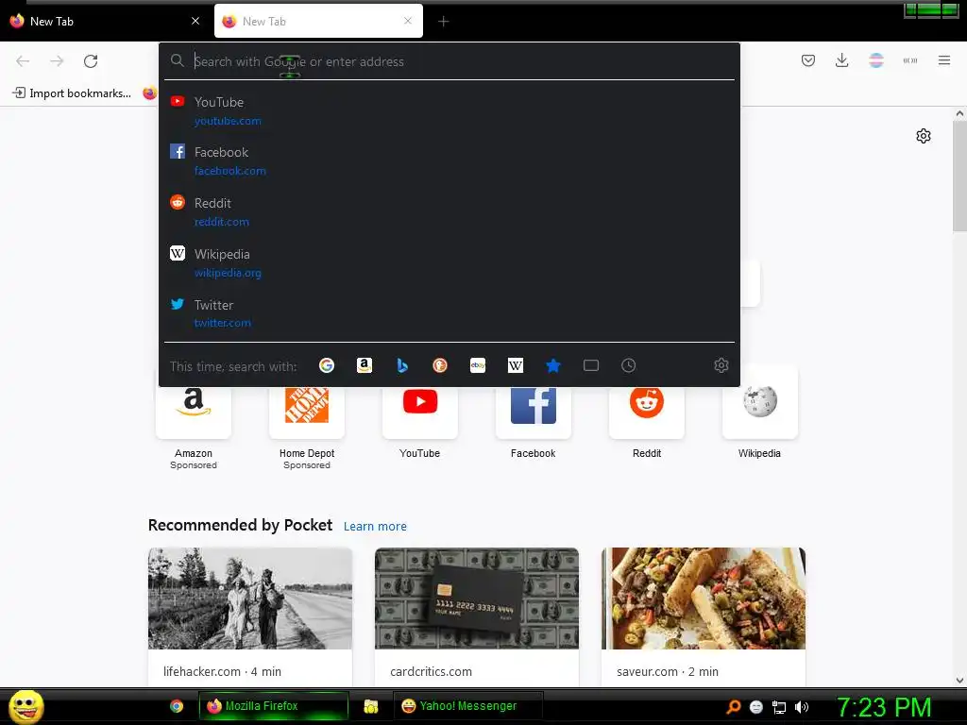The width and height of the screenshot is (967, 725).
Task: Choose the Facebook suggestion in dropdown
Action: click(x=449, y=160)
